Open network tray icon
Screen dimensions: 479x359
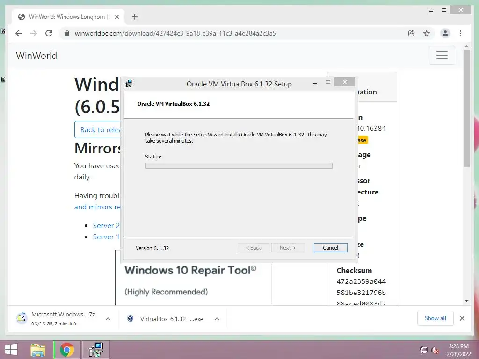tap(423, 350)
